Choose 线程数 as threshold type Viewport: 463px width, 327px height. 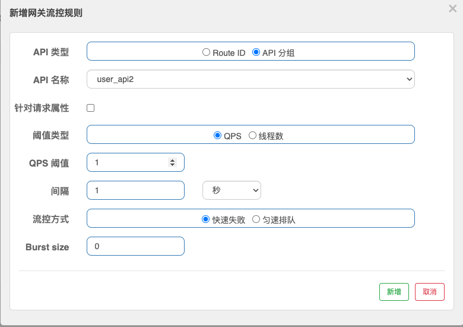(x=252, y=136)
